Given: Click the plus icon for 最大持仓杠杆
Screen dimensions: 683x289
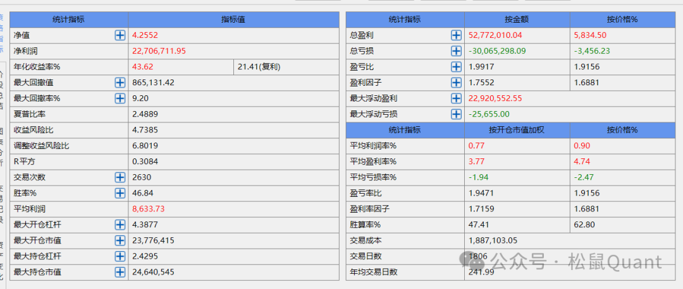Looking at the screenshot, I should [x=120, y=256].
